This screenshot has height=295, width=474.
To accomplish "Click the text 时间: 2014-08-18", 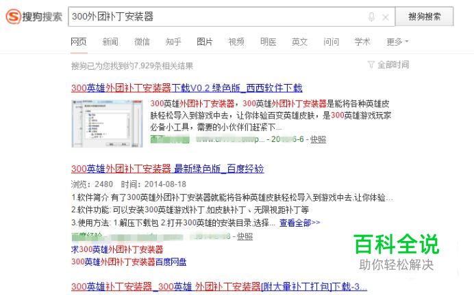I will (x=153, y=184).
